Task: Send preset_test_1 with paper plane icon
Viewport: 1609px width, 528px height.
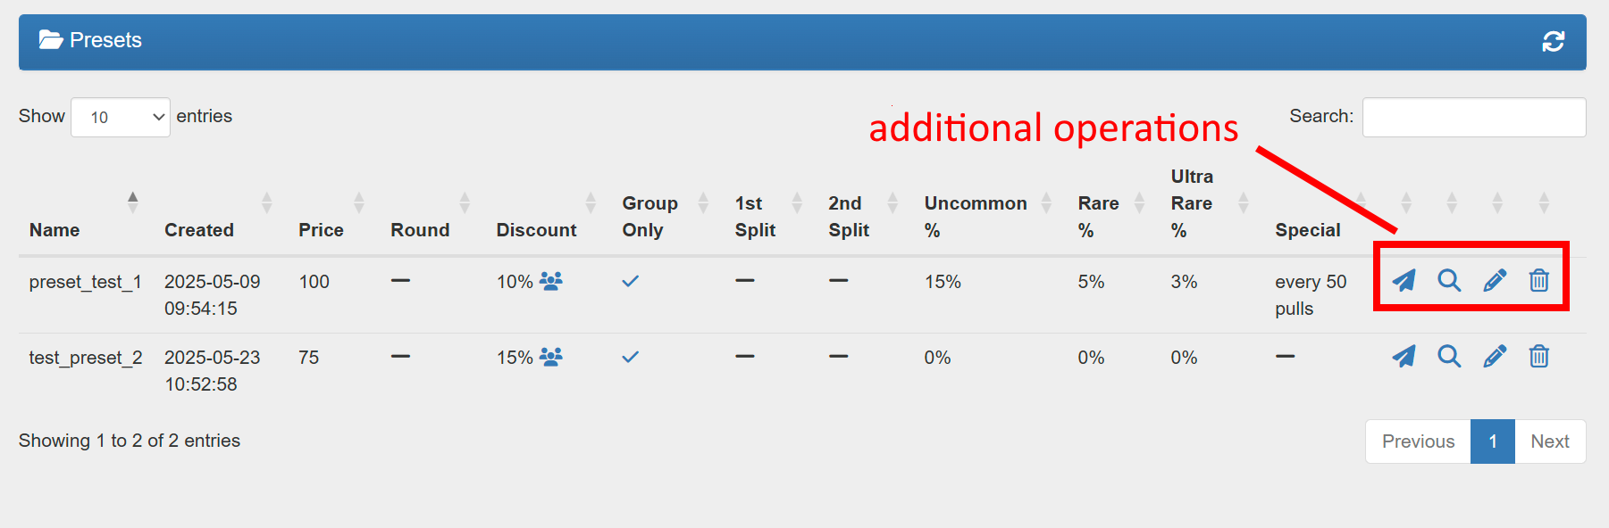Action: point(1404,281)
